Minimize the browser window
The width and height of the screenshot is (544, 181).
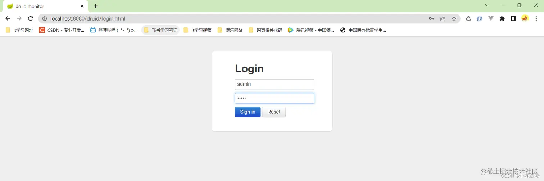point(503,5)
